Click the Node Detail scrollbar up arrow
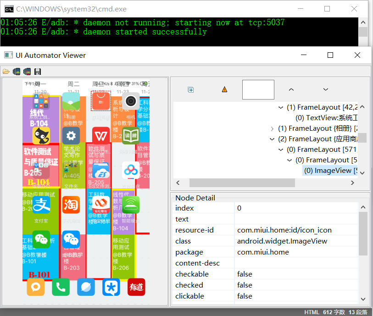The width and height of the screenshot is (373, 316). pos(363,207)
